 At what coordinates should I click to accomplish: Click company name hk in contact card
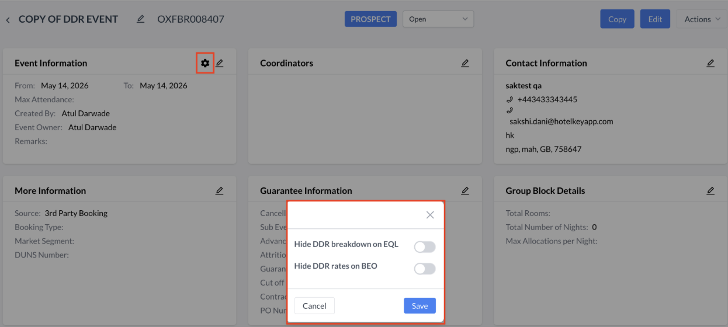pos(510,135)
